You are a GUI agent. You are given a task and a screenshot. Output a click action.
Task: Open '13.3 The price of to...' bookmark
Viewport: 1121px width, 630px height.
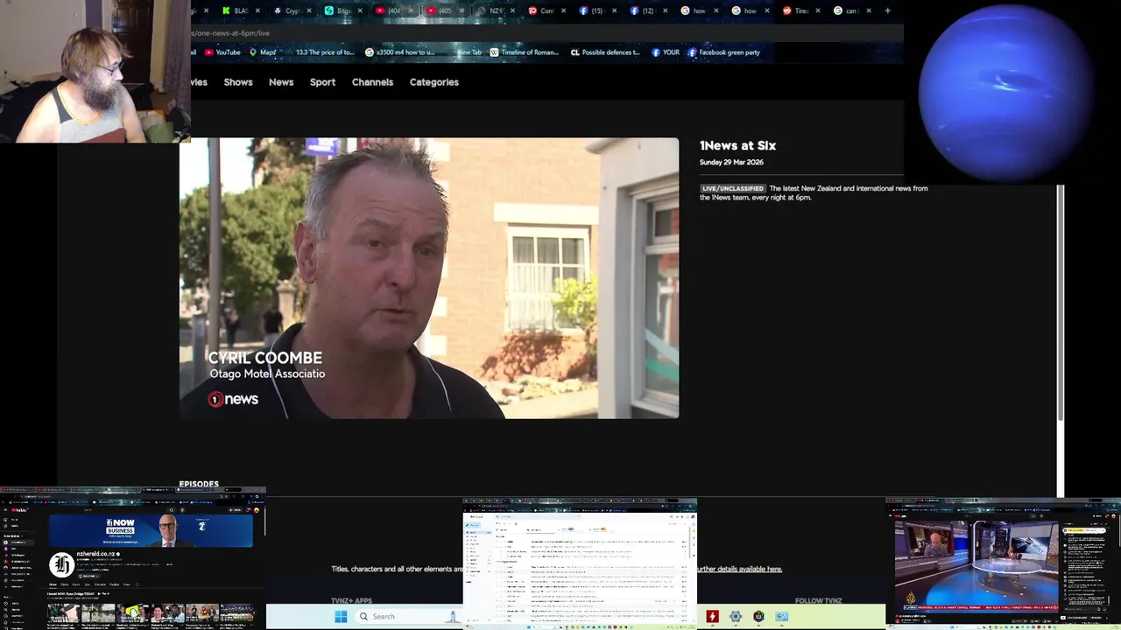321,52
